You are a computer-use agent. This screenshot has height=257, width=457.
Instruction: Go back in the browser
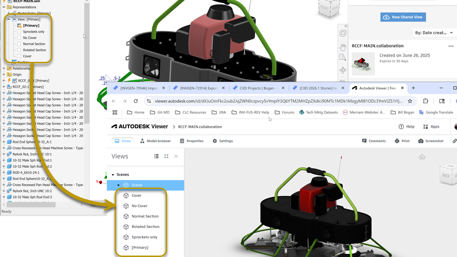click(114, 101)
